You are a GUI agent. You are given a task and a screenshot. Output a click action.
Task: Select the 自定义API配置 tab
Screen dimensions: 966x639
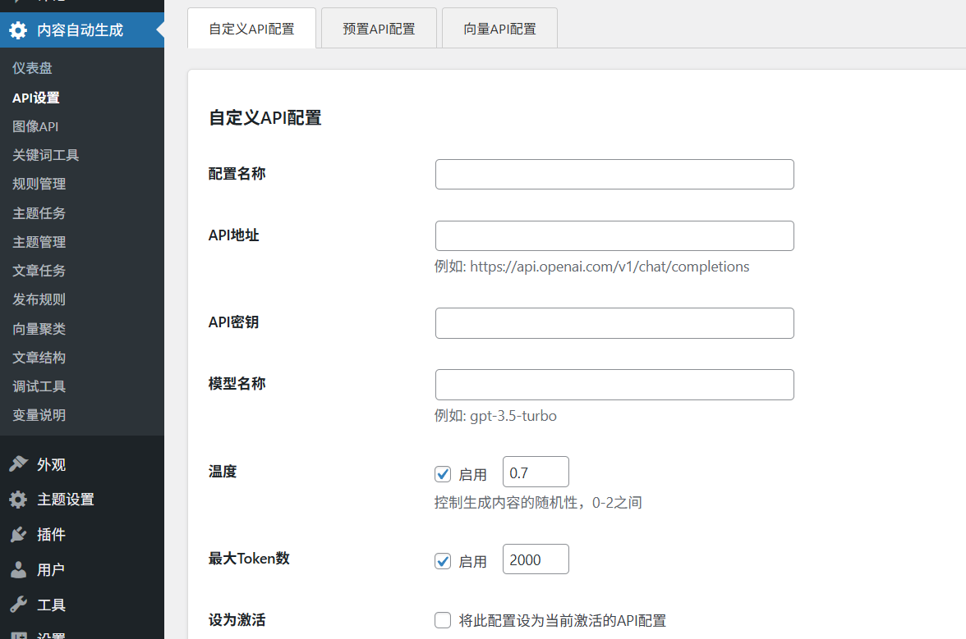[251, 29]
